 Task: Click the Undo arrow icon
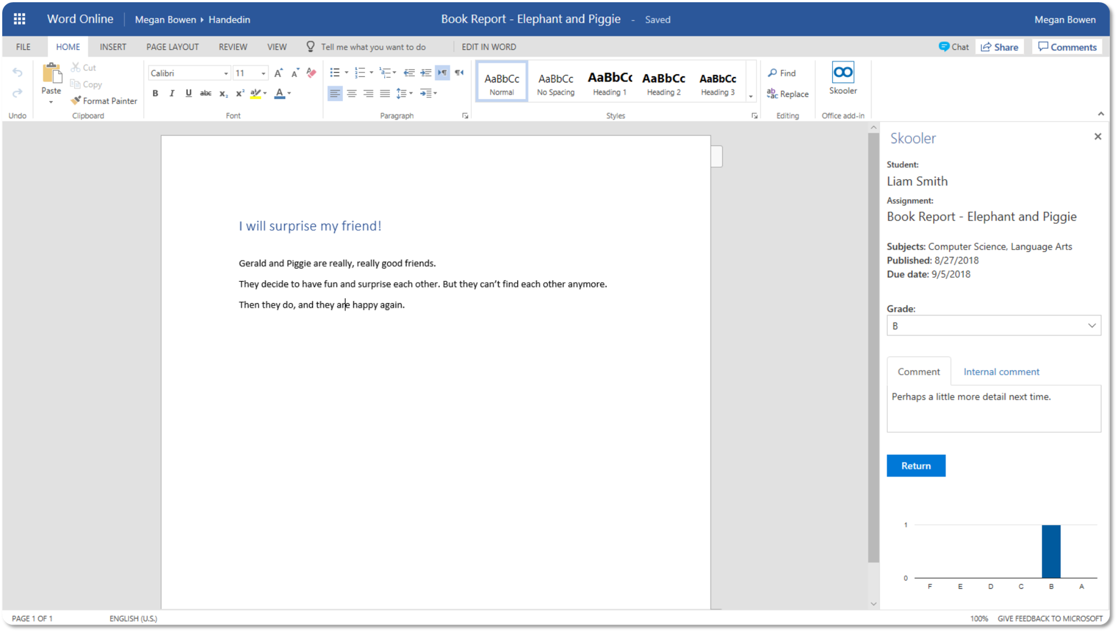(x=18, y=72)
